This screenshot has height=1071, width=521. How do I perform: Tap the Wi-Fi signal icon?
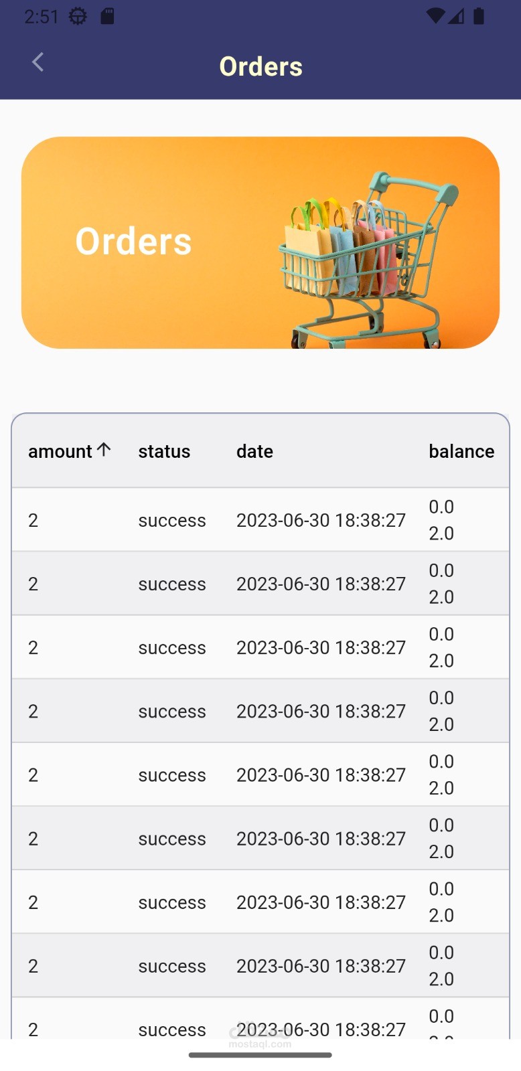[x=435, y=16]
